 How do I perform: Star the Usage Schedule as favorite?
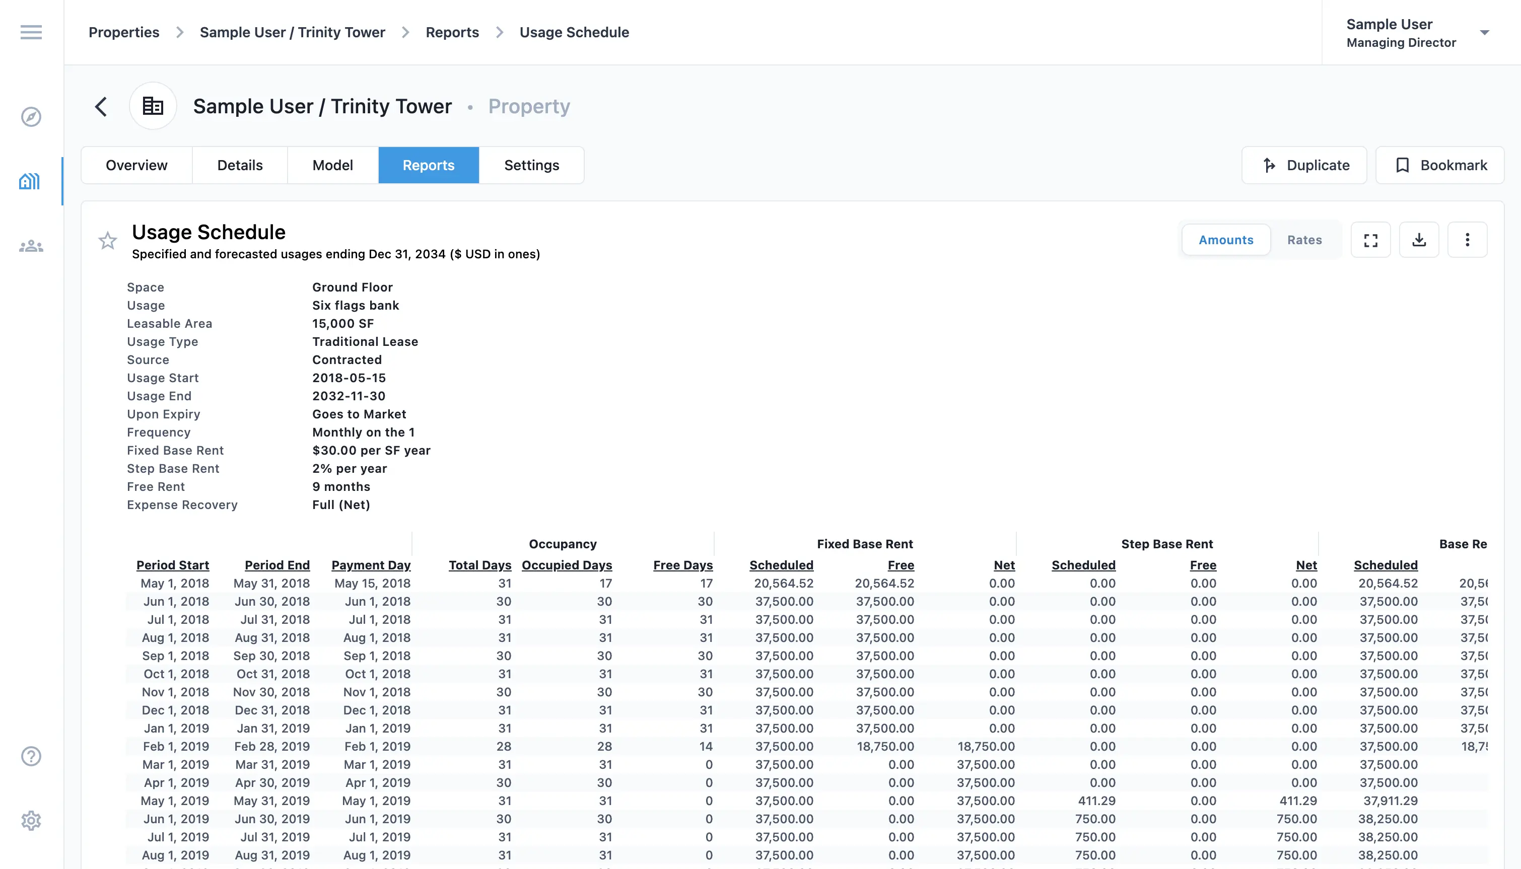pyautogui.click(x=107, y=241)
